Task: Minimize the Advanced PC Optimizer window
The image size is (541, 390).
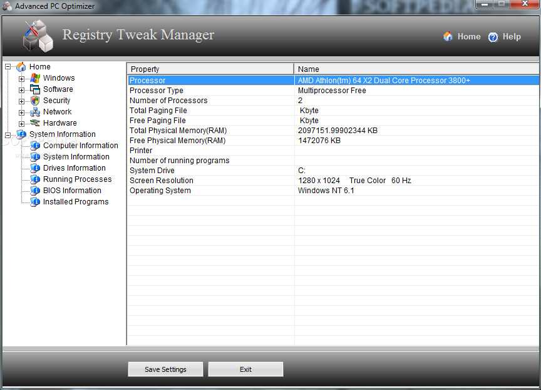Action: (485, 4)
